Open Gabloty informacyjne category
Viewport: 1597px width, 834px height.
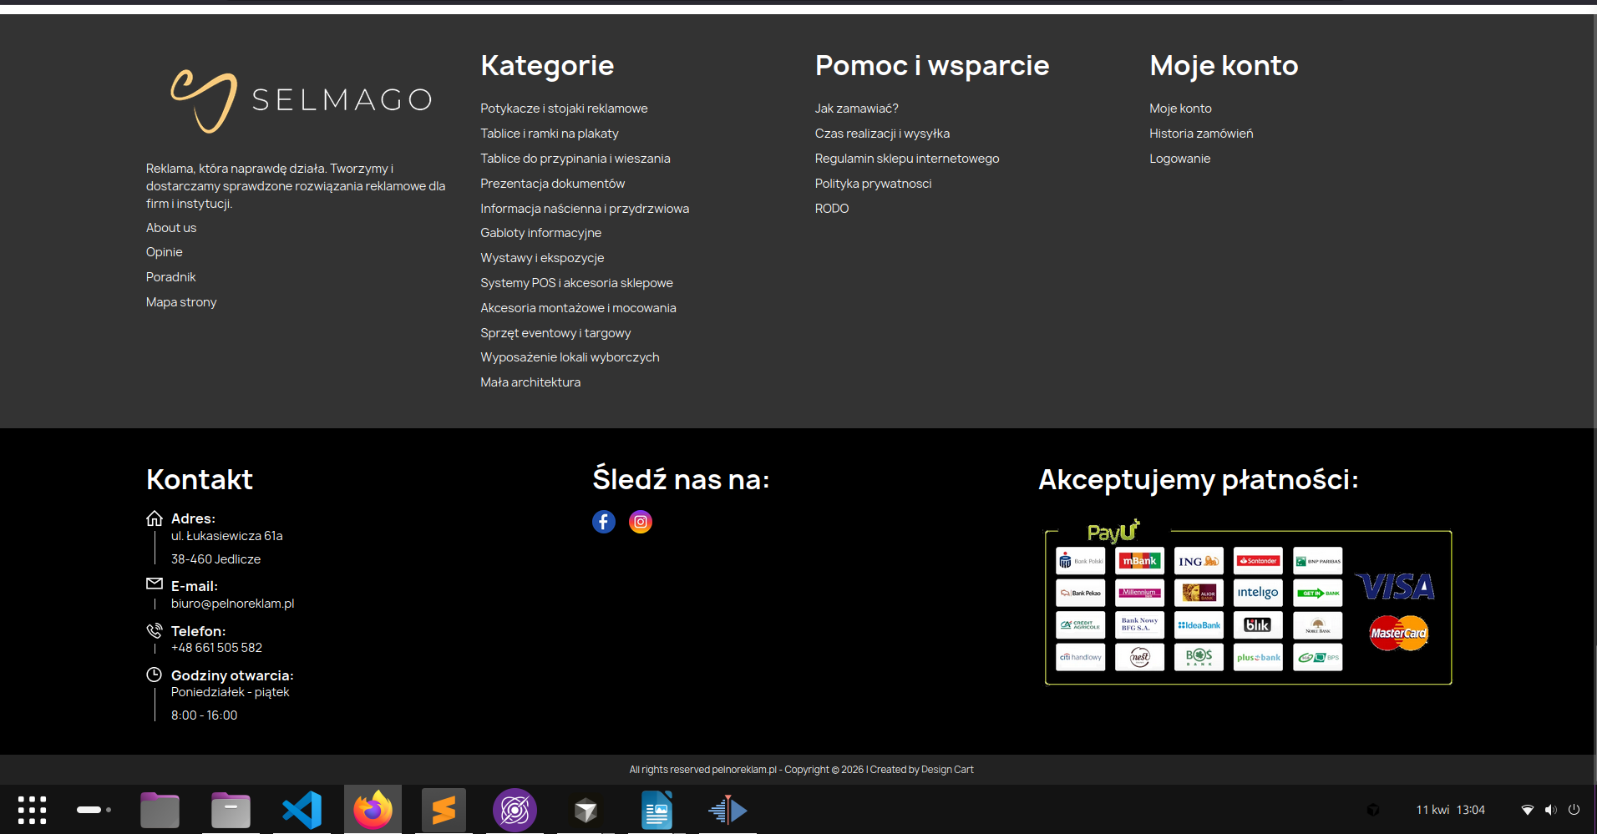540,233
